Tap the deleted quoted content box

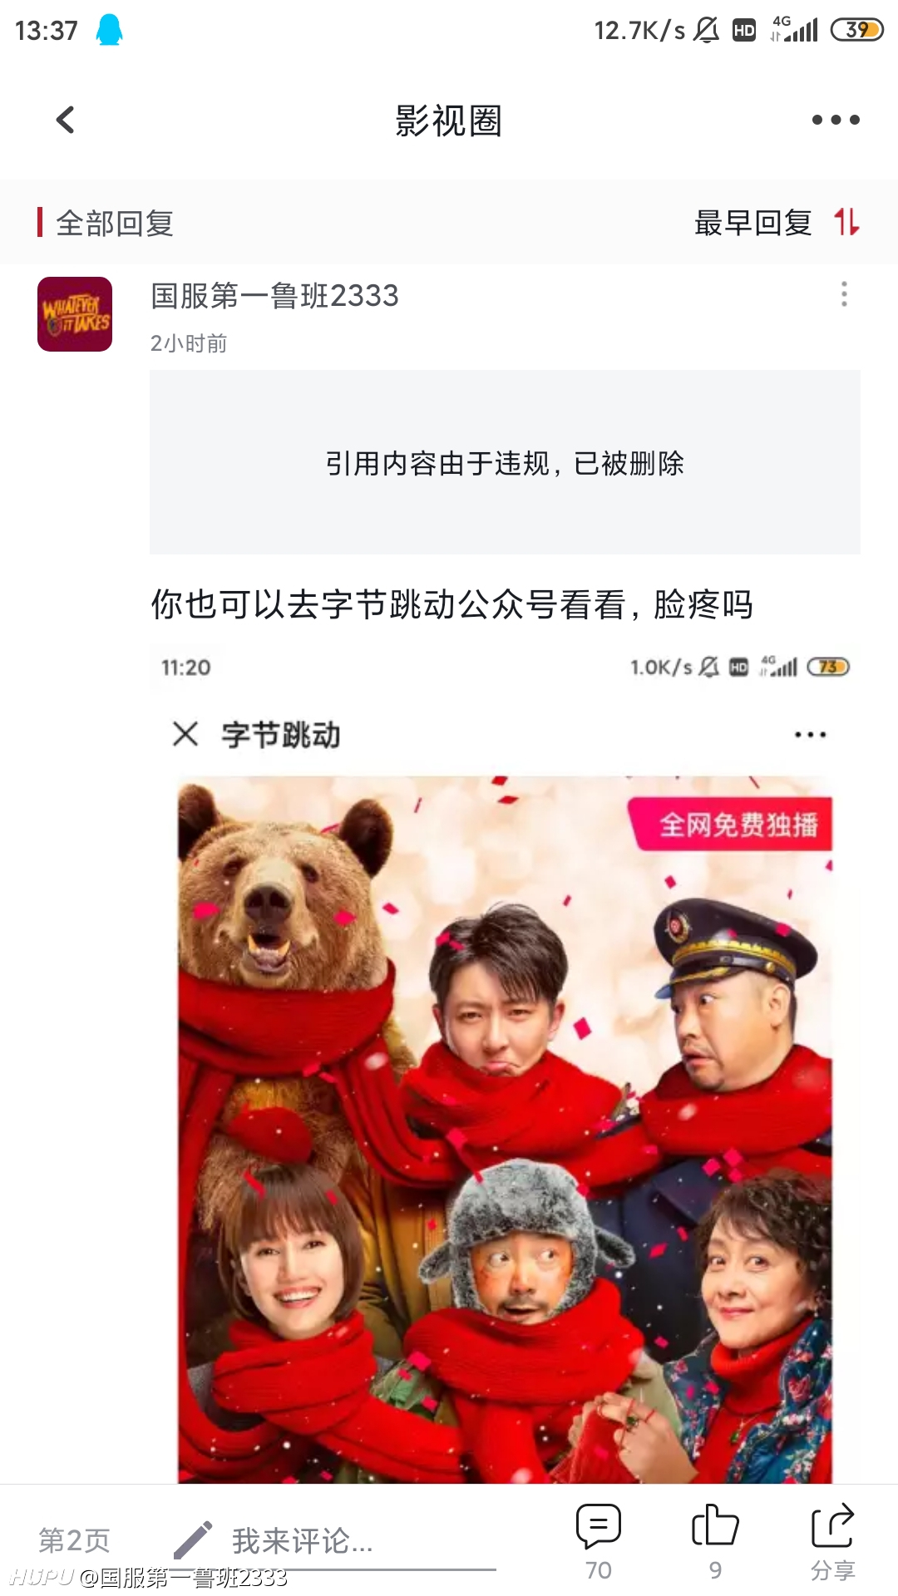tap(505, 462)
